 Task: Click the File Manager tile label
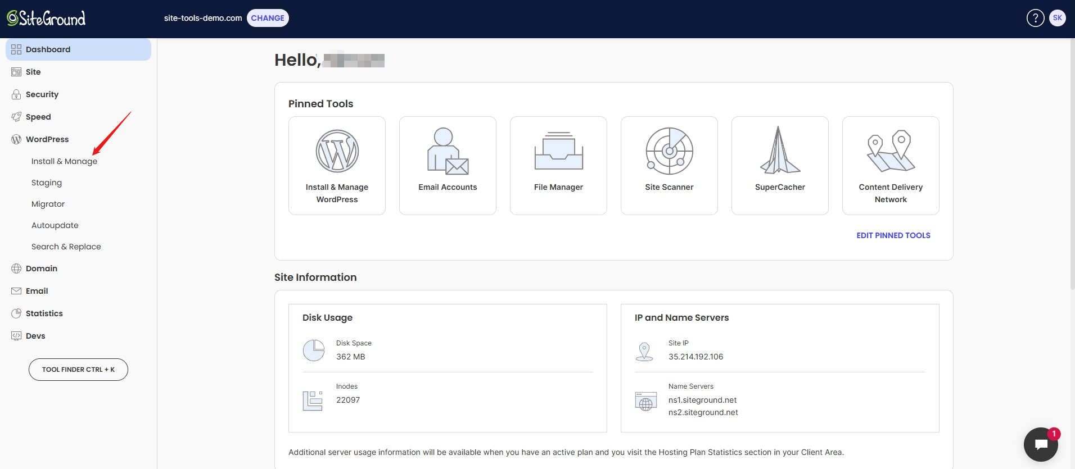[x=558, y=187]
